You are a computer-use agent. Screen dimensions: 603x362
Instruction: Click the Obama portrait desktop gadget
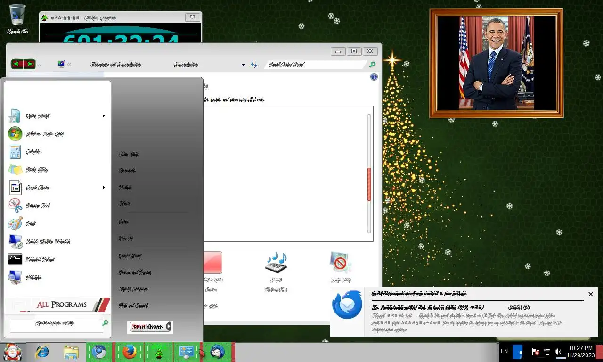coord(497,63)
